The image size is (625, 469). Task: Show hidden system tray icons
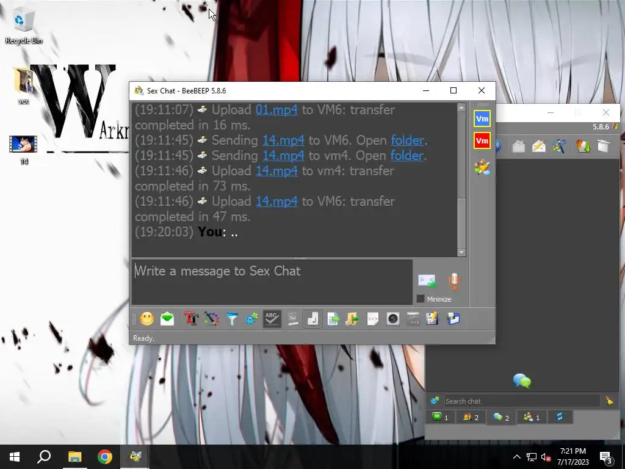[516, 457]
